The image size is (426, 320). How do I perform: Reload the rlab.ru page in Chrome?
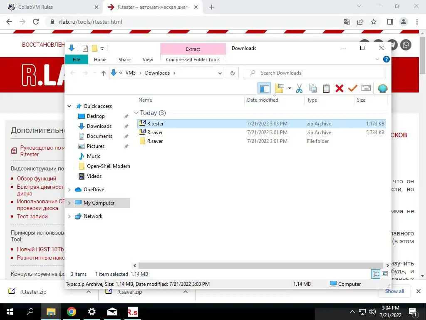(x=36, y=22)
